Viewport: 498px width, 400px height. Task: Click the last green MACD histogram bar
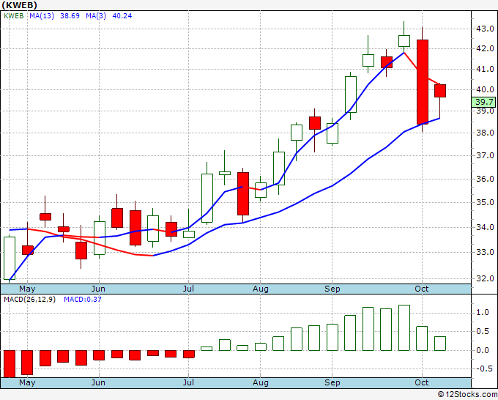pos(440,344)
